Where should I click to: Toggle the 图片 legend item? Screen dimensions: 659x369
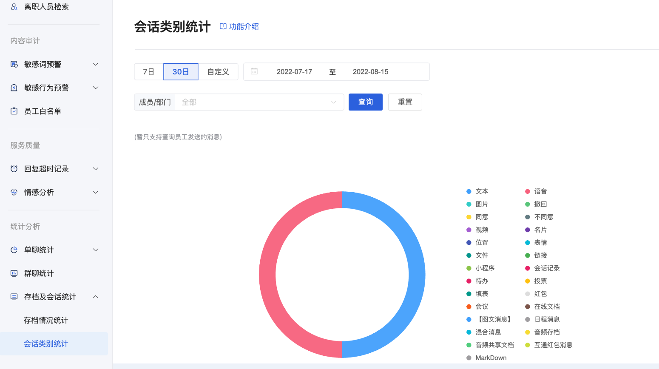[477, 204]
